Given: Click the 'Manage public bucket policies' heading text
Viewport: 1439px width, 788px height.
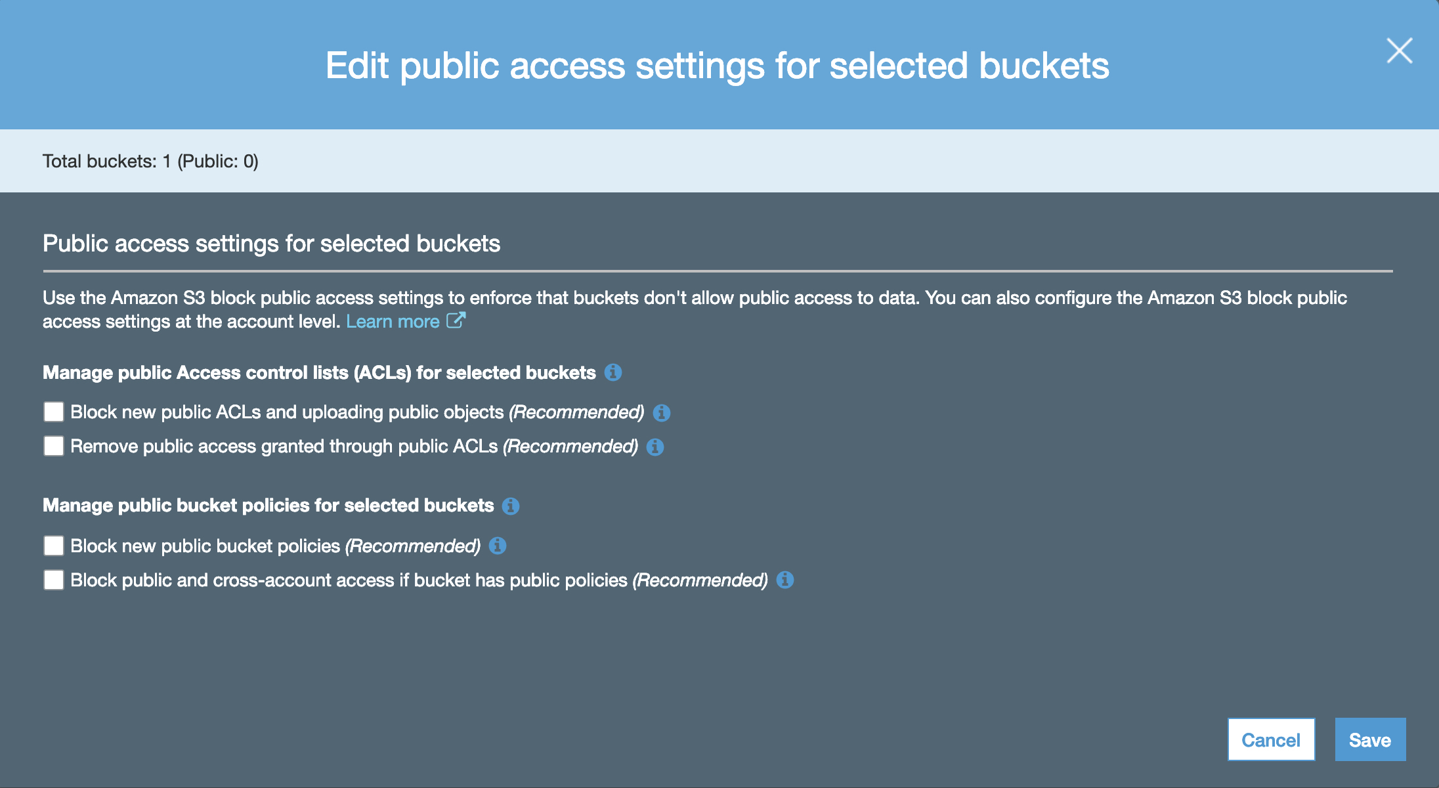Looking at the screenshot, I should pos(268,506).
